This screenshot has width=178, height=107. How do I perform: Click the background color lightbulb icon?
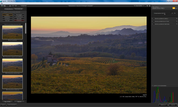coord(147,6)
